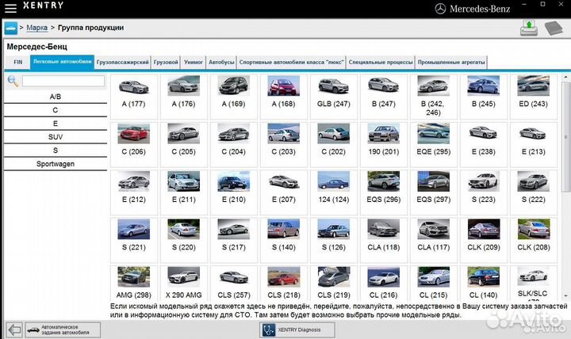Choose the red A (168) model
Image resolution: width=571 pixels, height=339 pixels.
(x=283, y=97)
